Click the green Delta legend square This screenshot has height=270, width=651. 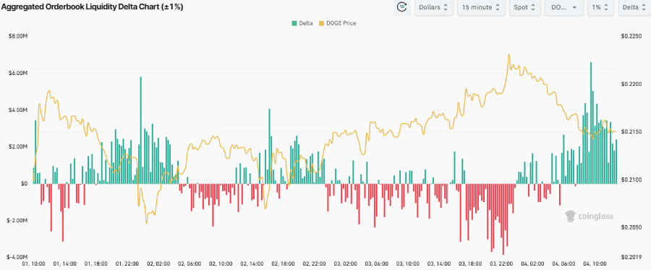tap(294, 23)
